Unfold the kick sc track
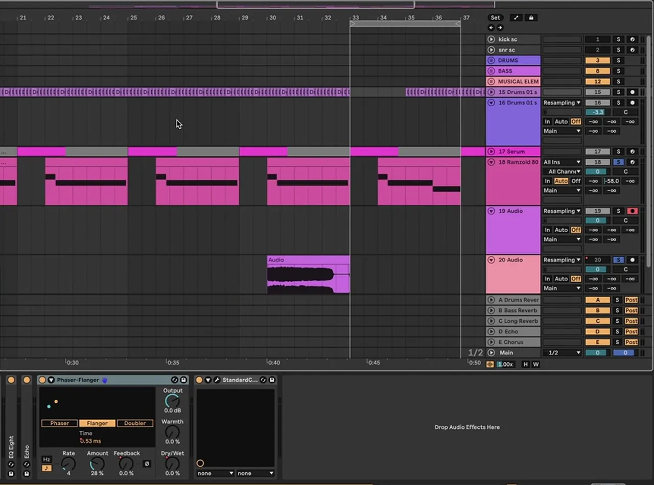The width and height of the screenshot is (654, 485). (491, 39)
